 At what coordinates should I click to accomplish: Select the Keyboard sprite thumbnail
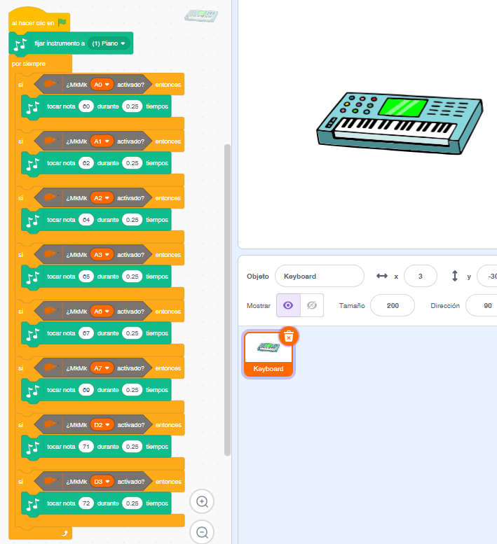pyautogui.click(x=268, y=354)
